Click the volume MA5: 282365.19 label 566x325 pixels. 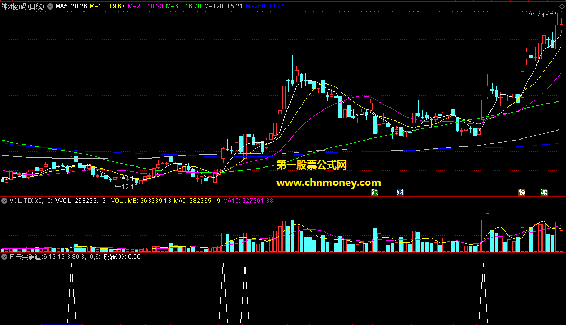197,200
